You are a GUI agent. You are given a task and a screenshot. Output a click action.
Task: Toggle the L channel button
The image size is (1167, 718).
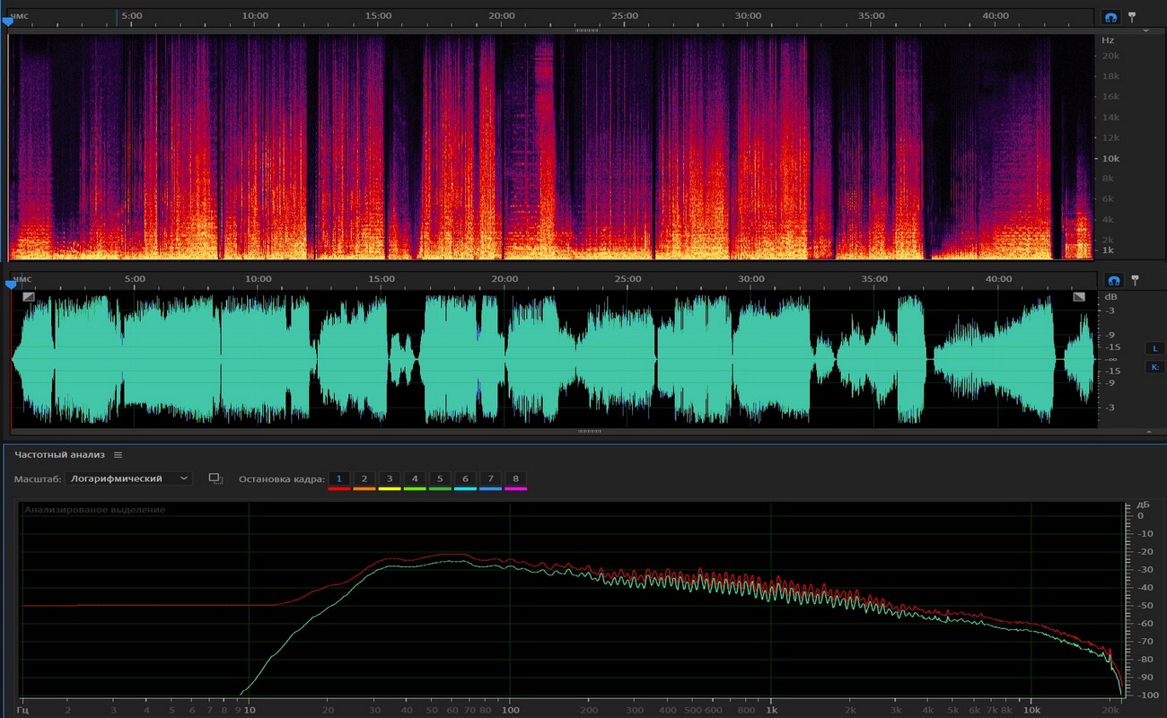point(1154,348)
